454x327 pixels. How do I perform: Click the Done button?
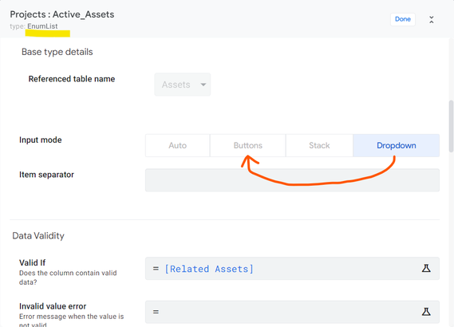pos(403,19)
